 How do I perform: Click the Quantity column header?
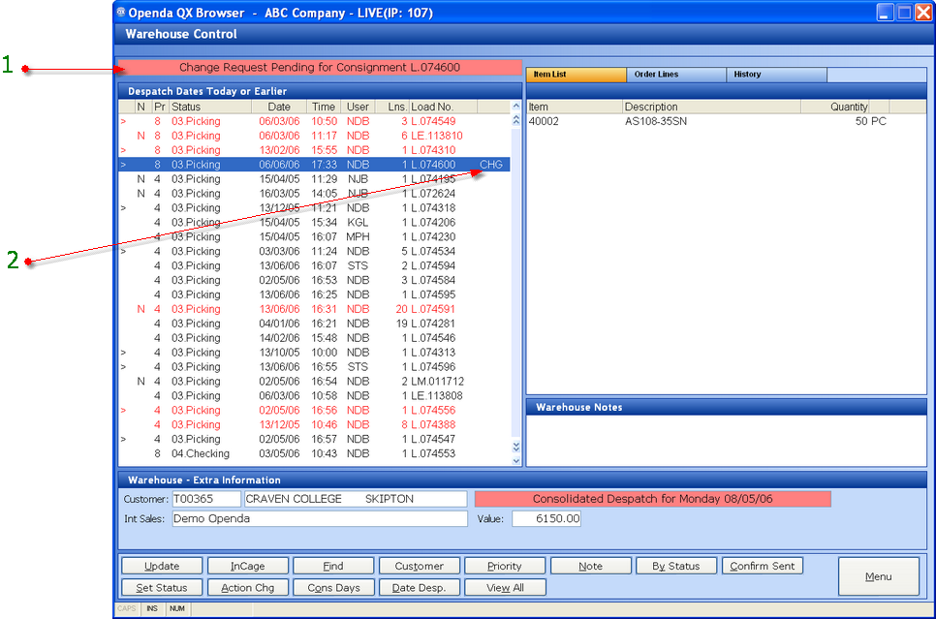(x=834, y=107)
